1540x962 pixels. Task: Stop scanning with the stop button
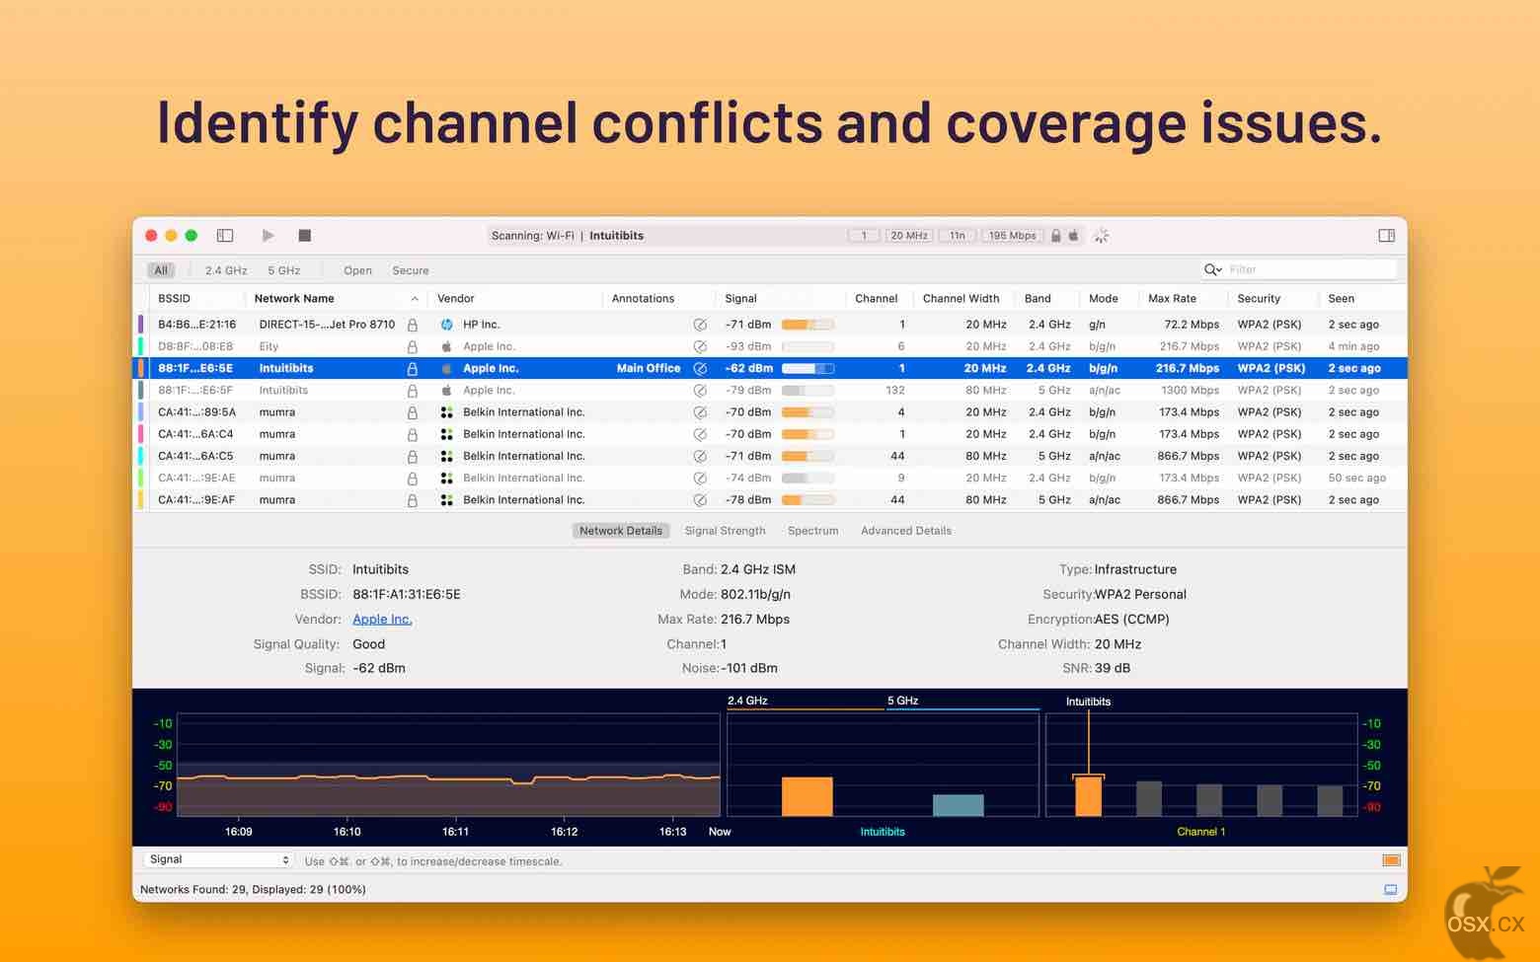[x=305, y=236]
